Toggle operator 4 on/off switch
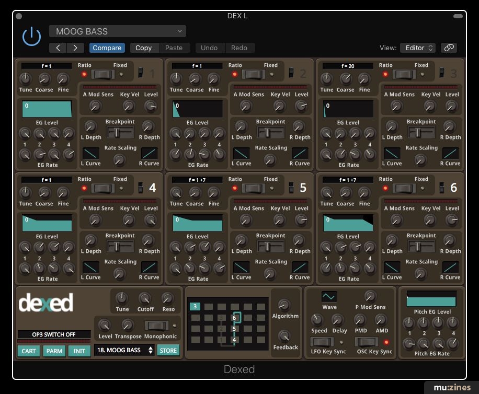 [x=141, y=188]
